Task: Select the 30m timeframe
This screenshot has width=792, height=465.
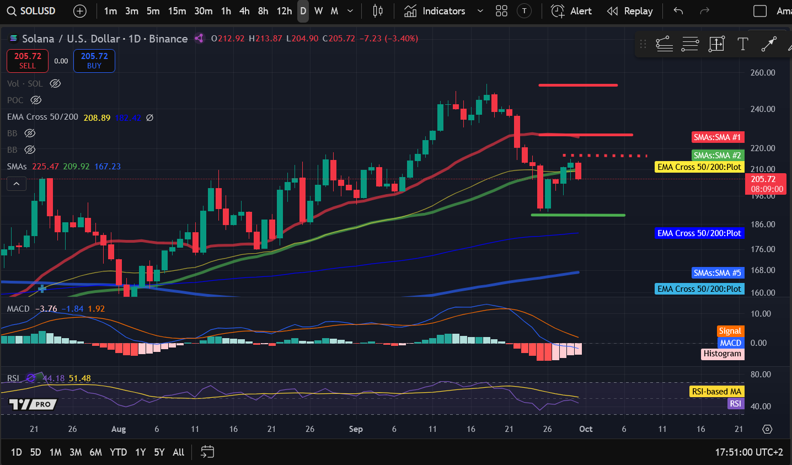Action: (x=204, y=11)
